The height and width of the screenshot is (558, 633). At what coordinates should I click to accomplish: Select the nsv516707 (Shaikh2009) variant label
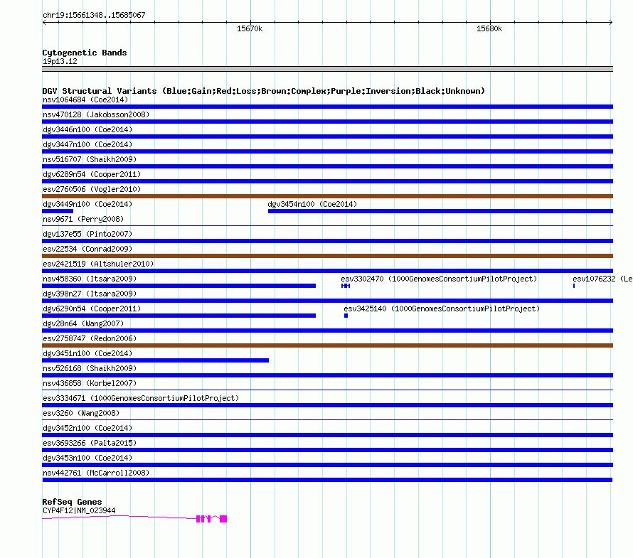click(90, 159)
